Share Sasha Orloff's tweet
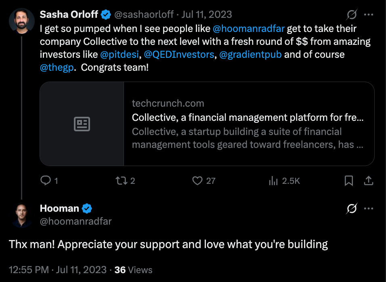Image resolution: width=386 pixels, height=282 pixels. 369,181
